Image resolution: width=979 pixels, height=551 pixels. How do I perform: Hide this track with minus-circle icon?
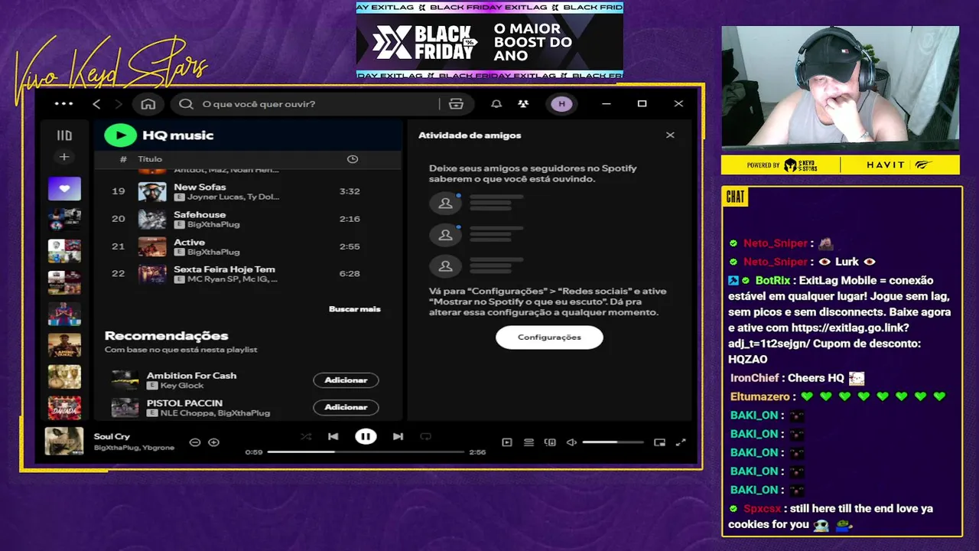tap(195, 442)
